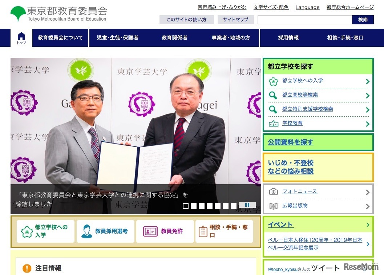The height and width of the screenshot is (275, 384).
Task: Click the 検索 search button
Action: tap(363, 20)
